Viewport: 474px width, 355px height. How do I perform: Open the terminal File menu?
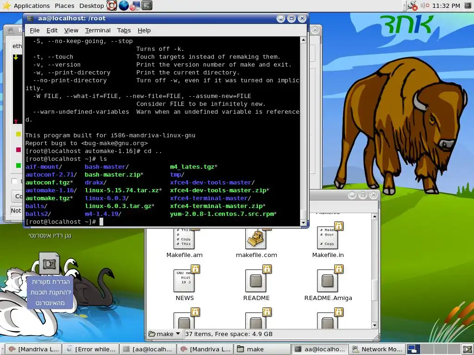pos(34,30)
